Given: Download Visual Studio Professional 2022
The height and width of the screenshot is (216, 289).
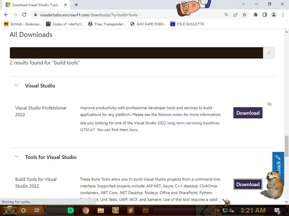Looking at the screenshot, I should [248, 113].
